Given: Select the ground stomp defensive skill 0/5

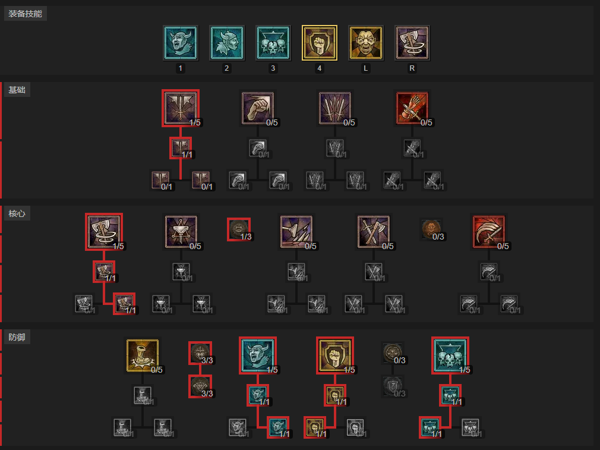Looking at the screenshot, I should tap(143, 355).
